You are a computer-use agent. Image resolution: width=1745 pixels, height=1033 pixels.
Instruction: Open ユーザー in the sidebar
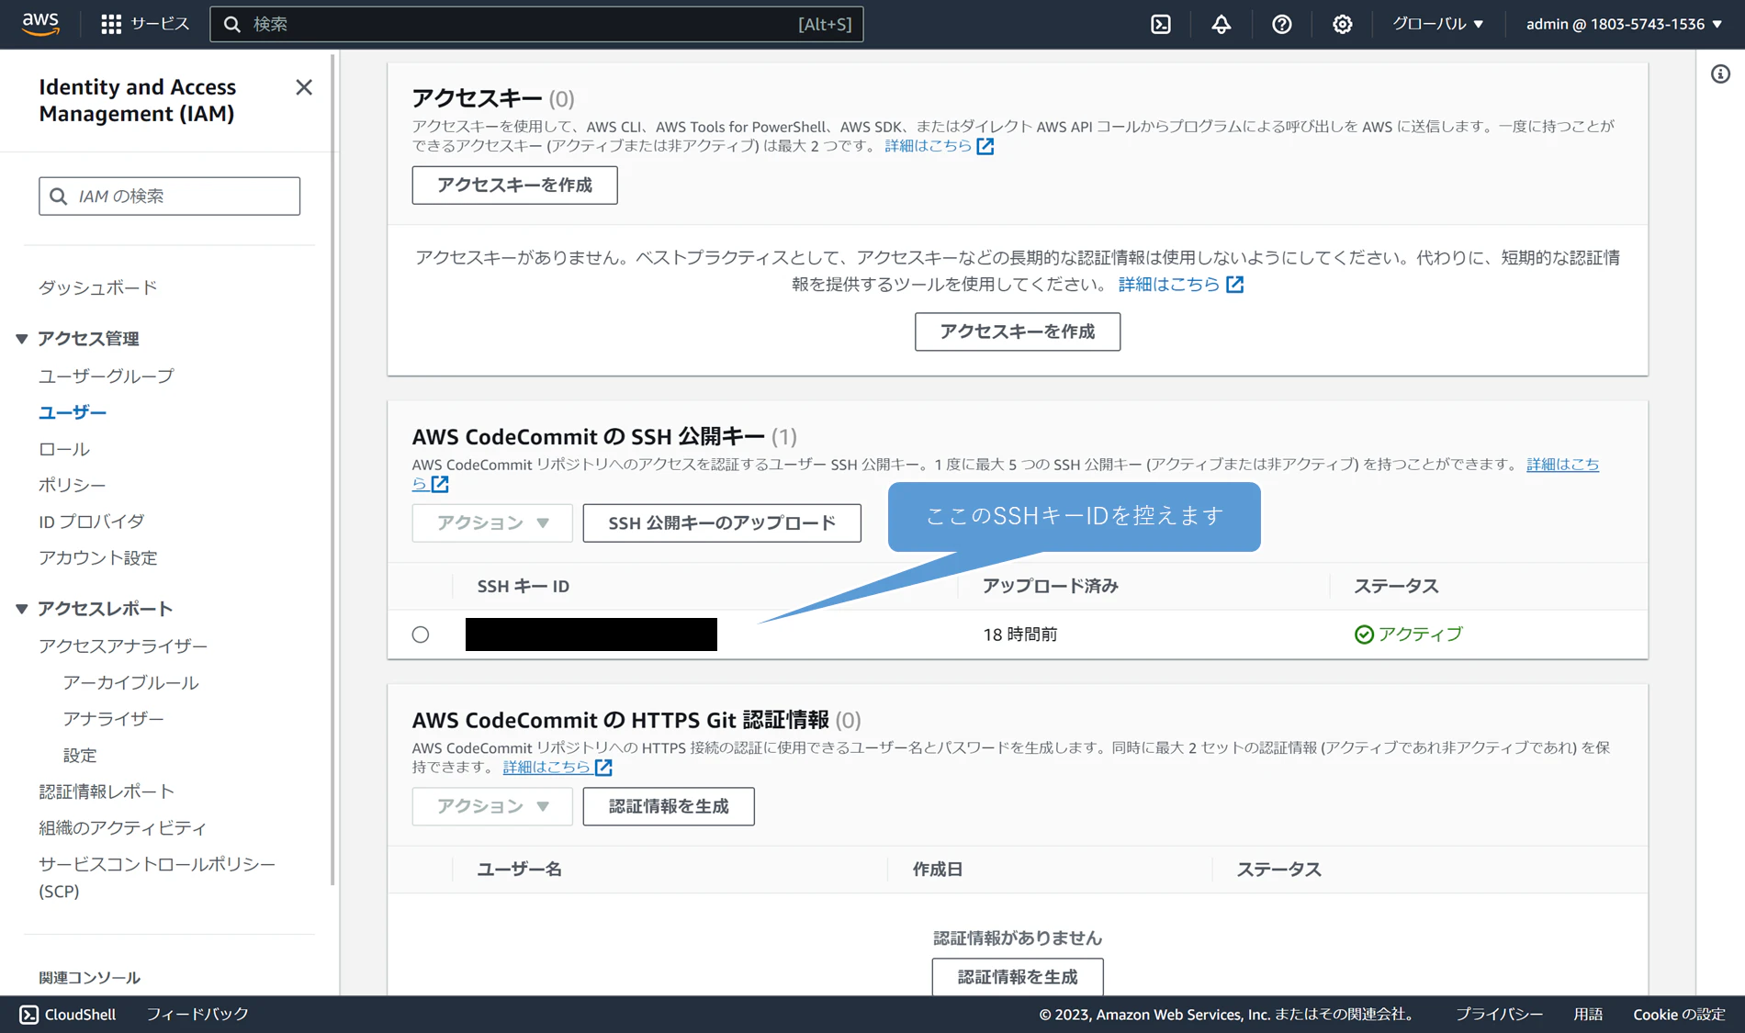pyautogui.click(x=73, y=413)
